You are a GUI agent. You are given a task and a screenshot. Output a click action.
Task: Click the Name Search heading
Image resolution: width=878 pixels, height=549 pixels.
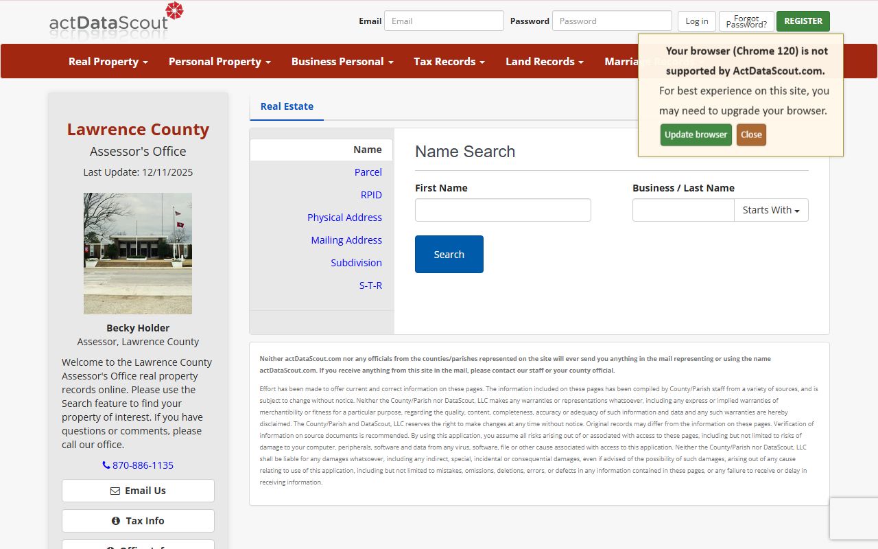click(x=465, y=152)
